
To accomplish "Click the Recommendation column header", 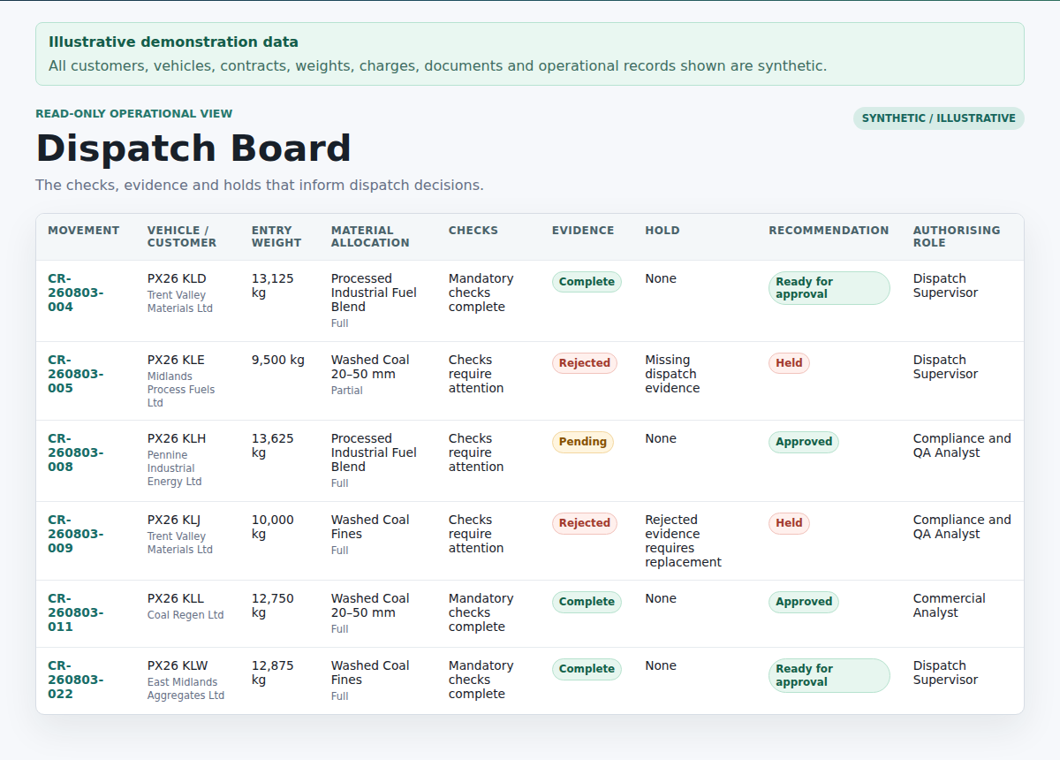I will point(829,231).
